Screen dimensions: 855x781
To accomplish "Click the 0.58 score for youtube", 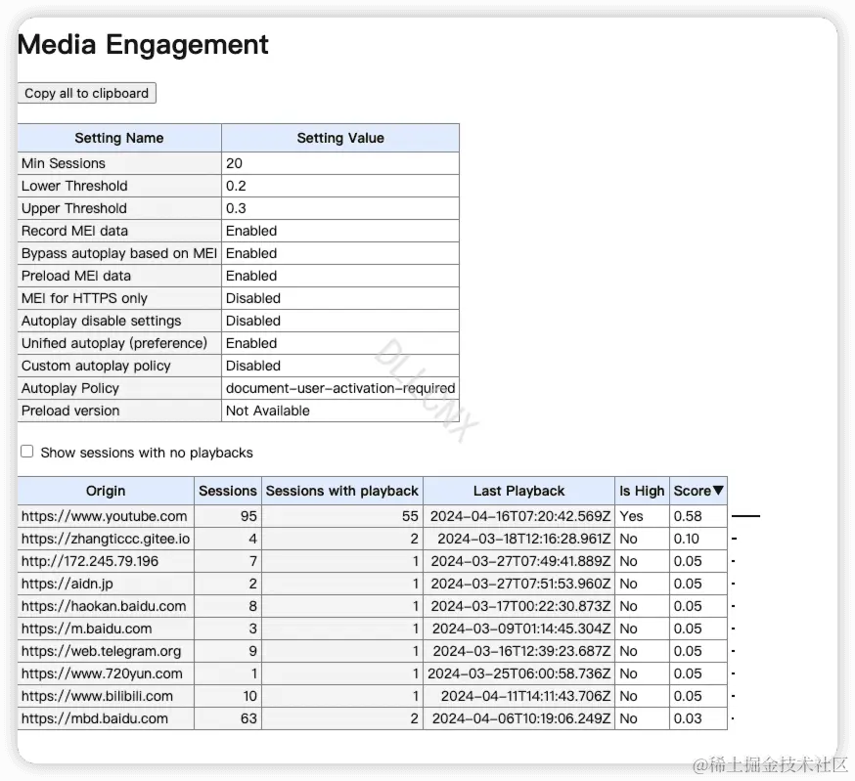I will [688, 516].
